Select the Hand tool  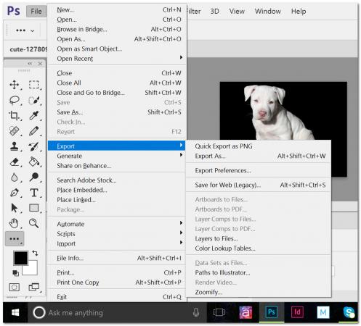[x=15, y=223]
